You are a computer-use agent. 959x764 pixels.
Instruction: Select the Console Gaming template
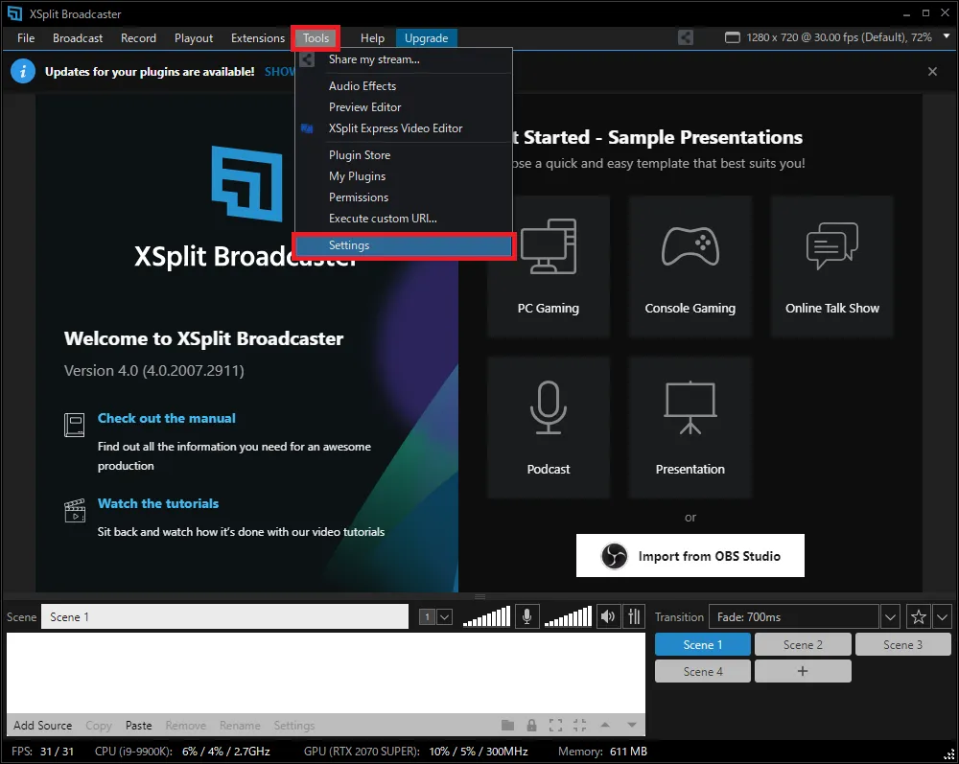click(x=690, y=266)
